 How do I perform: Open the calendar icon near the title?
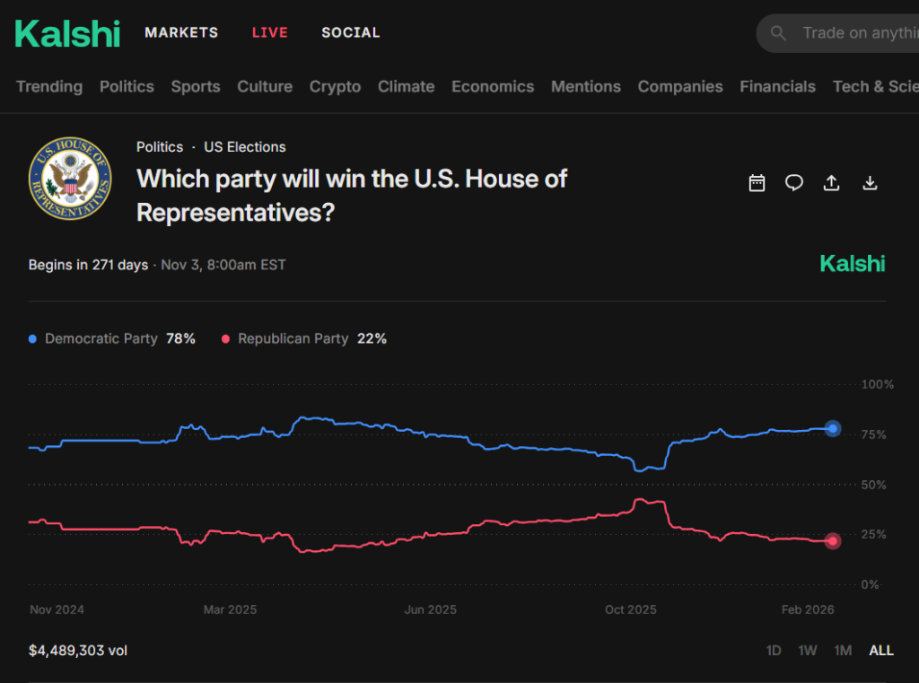(x=757, y=183)
